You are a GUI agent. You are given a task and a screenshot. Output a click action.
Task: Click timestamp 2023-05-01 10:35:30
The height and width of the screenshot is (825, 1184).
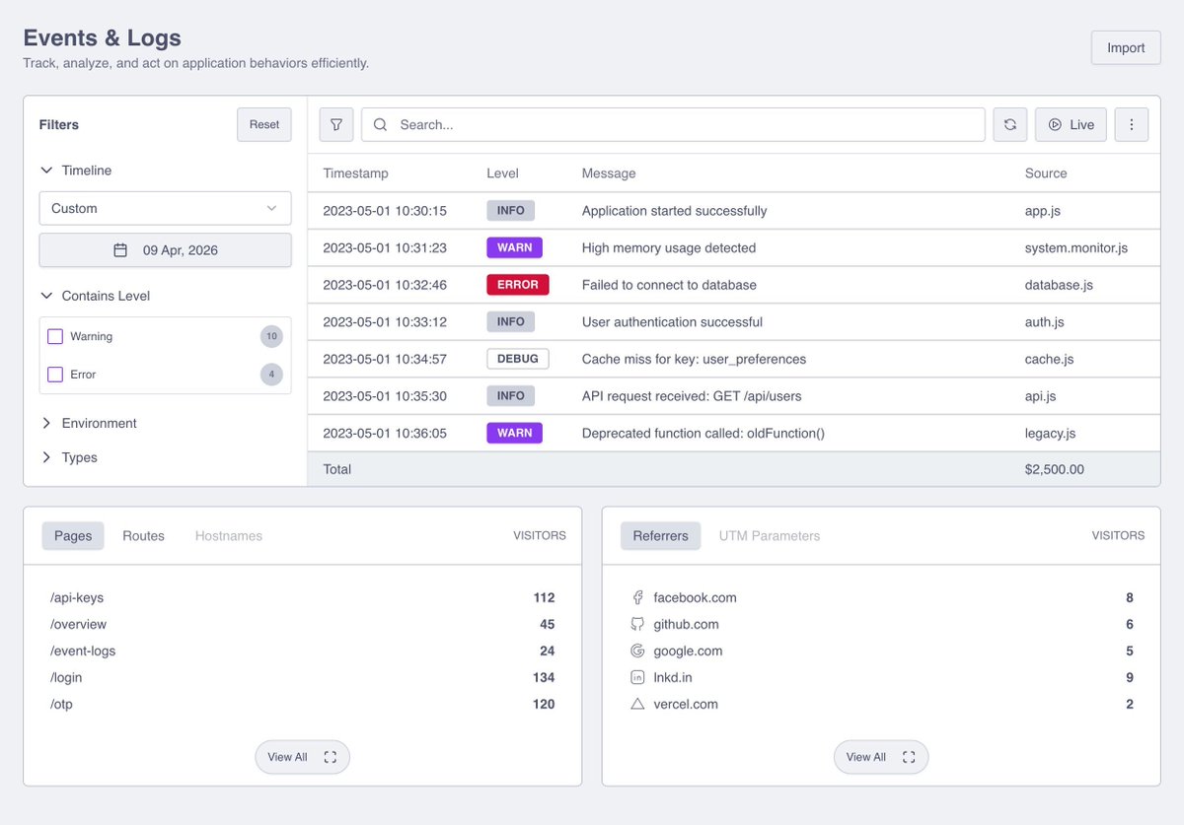pyautogui.click(x=385, y=395)
